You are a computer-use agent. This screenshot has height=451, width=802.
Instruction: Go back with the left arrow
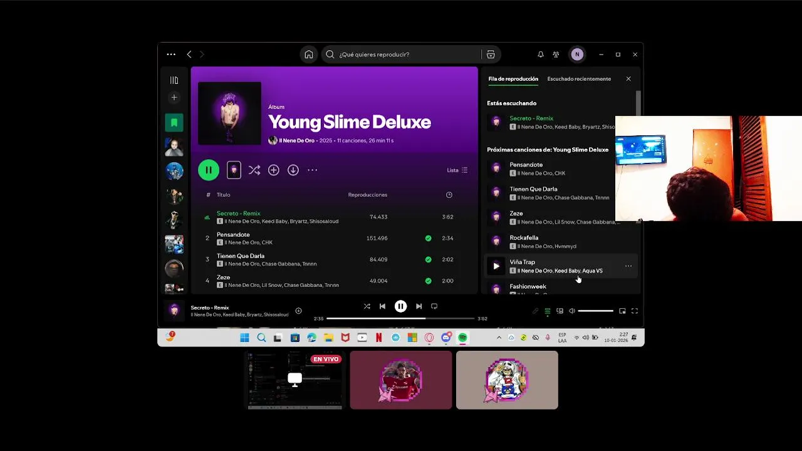click(x=189, y=54)
